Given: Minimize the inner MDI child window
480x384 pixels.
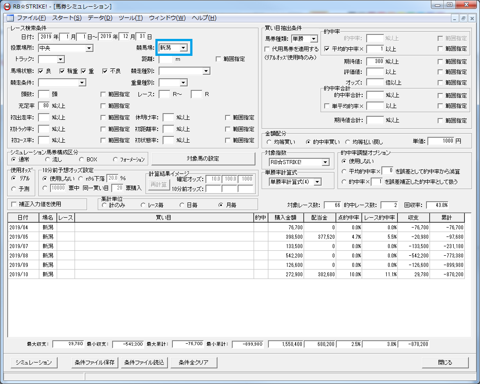Looking at the screenshot, I should pos(455,18).
